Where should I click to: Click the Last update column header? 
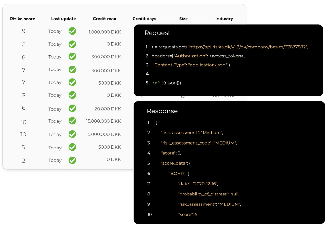click(63, 19)
